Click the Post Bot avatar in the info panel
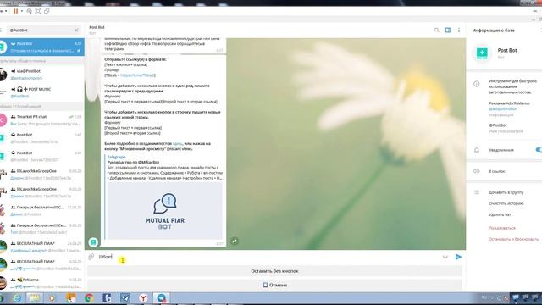Screen dimensions: 542x305 pyautogui.click(x=482, y=53)
